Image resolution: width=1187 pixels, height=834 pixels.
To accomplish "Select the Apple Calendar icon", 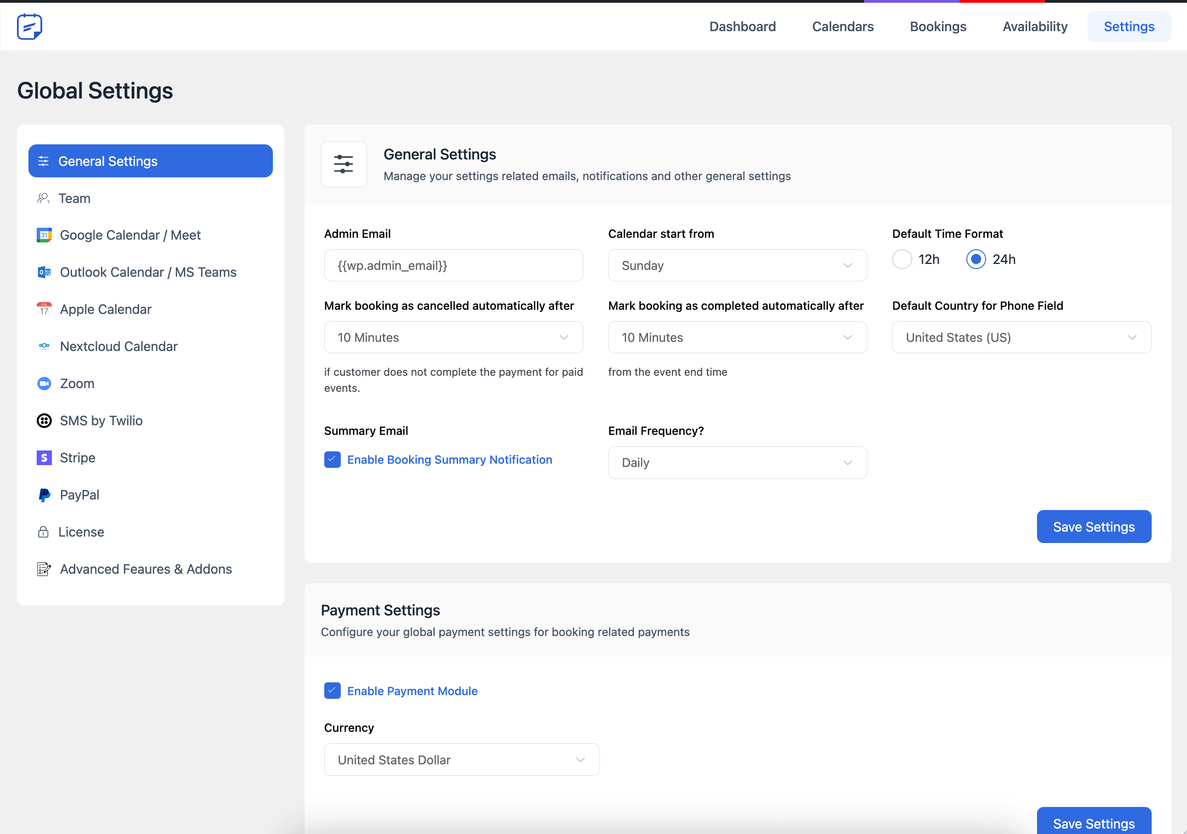I will coord(44,309).
